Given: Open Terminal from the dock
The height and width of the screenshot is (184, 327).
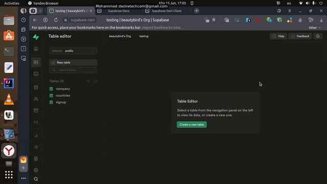Looking at the screenshot, I should tap(9, 52).
